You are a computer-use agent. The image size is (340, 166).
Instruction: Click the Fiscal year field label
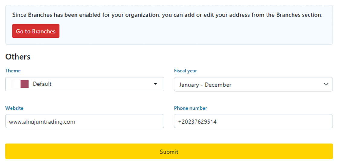coord(185,71)
